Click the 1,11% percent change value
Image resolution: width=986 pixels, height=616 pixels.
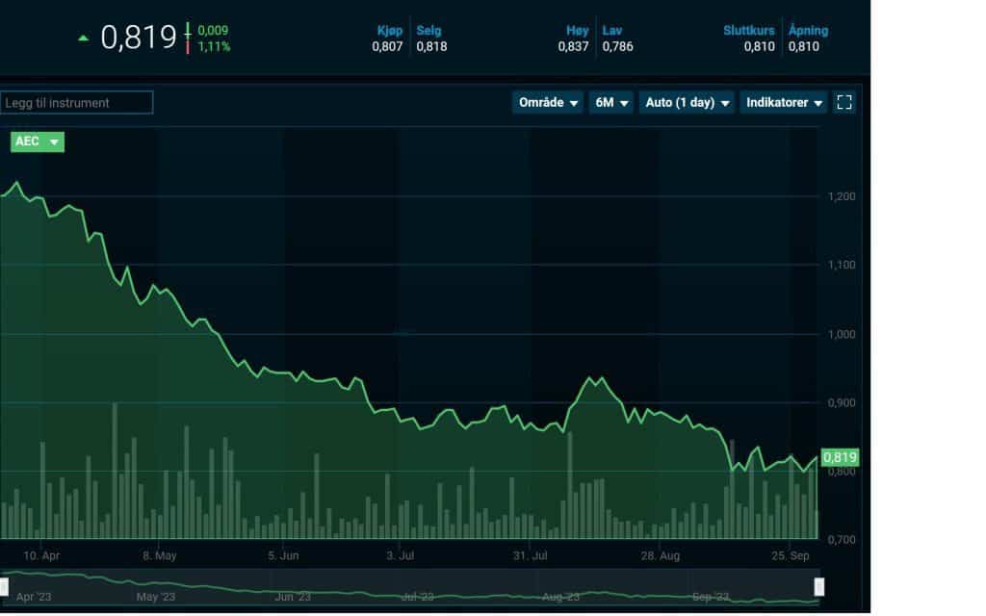pyautogui.click(x=214, y=46)
